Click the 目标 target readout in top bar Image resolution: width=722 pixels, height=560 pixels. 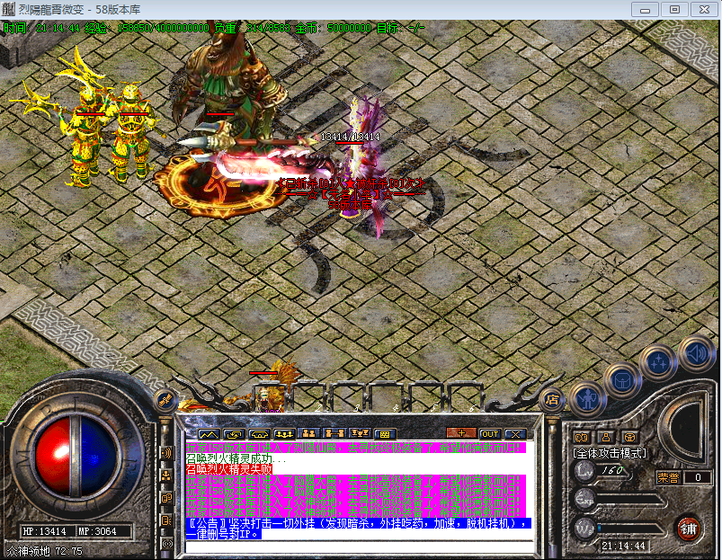click(401, 28)
